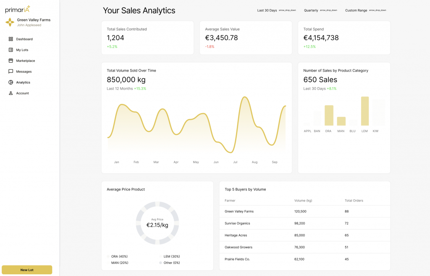430x276 pixels.
Task: Click the LEM bar in category chart
Action: click(365, 111)
